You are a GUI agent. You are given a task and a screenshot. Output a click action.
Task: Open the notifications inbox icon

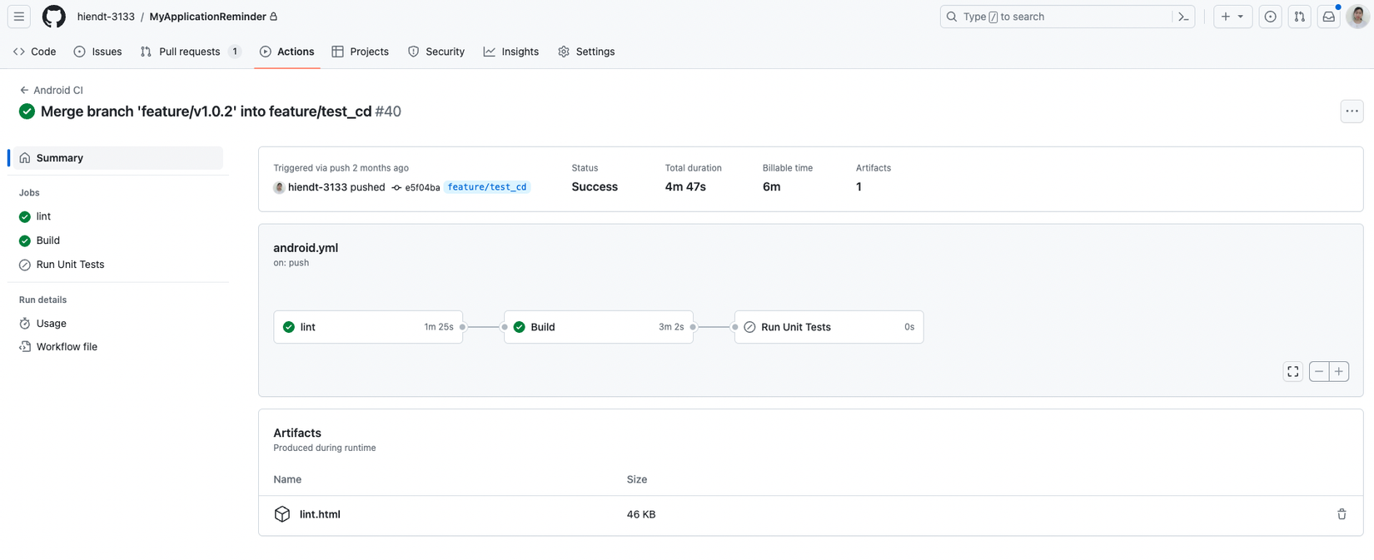(x=1329, y=17)
